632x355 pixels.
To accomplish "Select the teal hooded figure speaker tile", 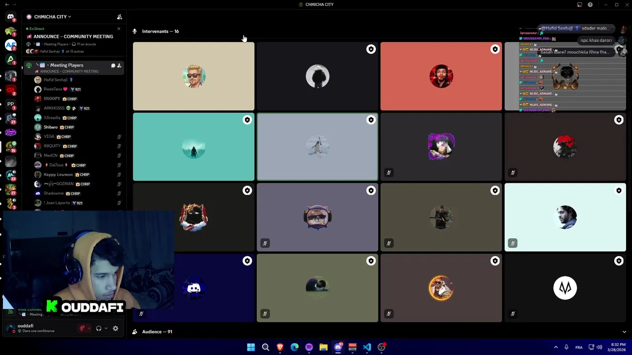I will point(194,147).
